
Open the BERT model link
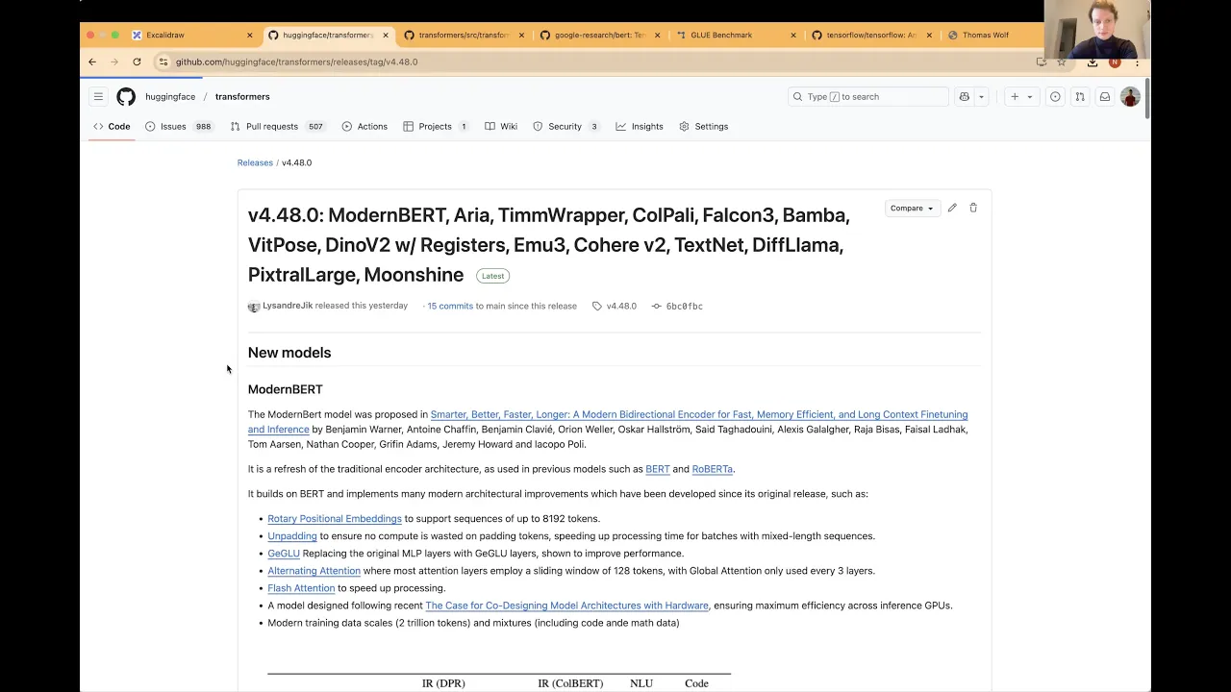(658, 469)
